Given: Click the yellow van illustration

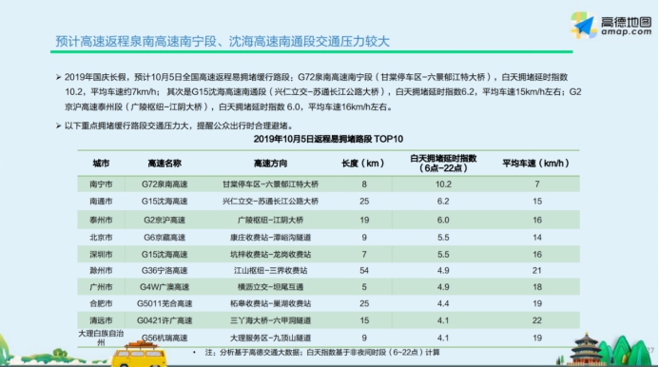Looking at the screenshot, I should (139, 355).
